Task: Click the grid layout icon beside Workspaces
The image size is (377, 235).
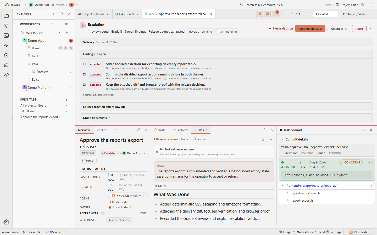Action: point(66,24)
